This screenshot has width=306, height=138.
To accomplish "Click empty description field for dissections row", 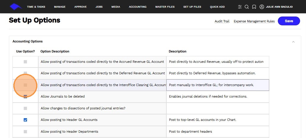I will point(218,108).
